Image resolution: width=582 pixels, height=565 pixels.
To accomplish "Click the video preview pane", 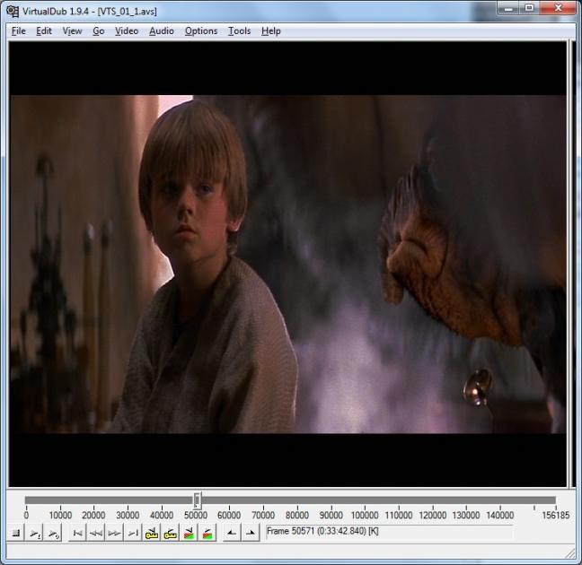I will tap(287, 264).
